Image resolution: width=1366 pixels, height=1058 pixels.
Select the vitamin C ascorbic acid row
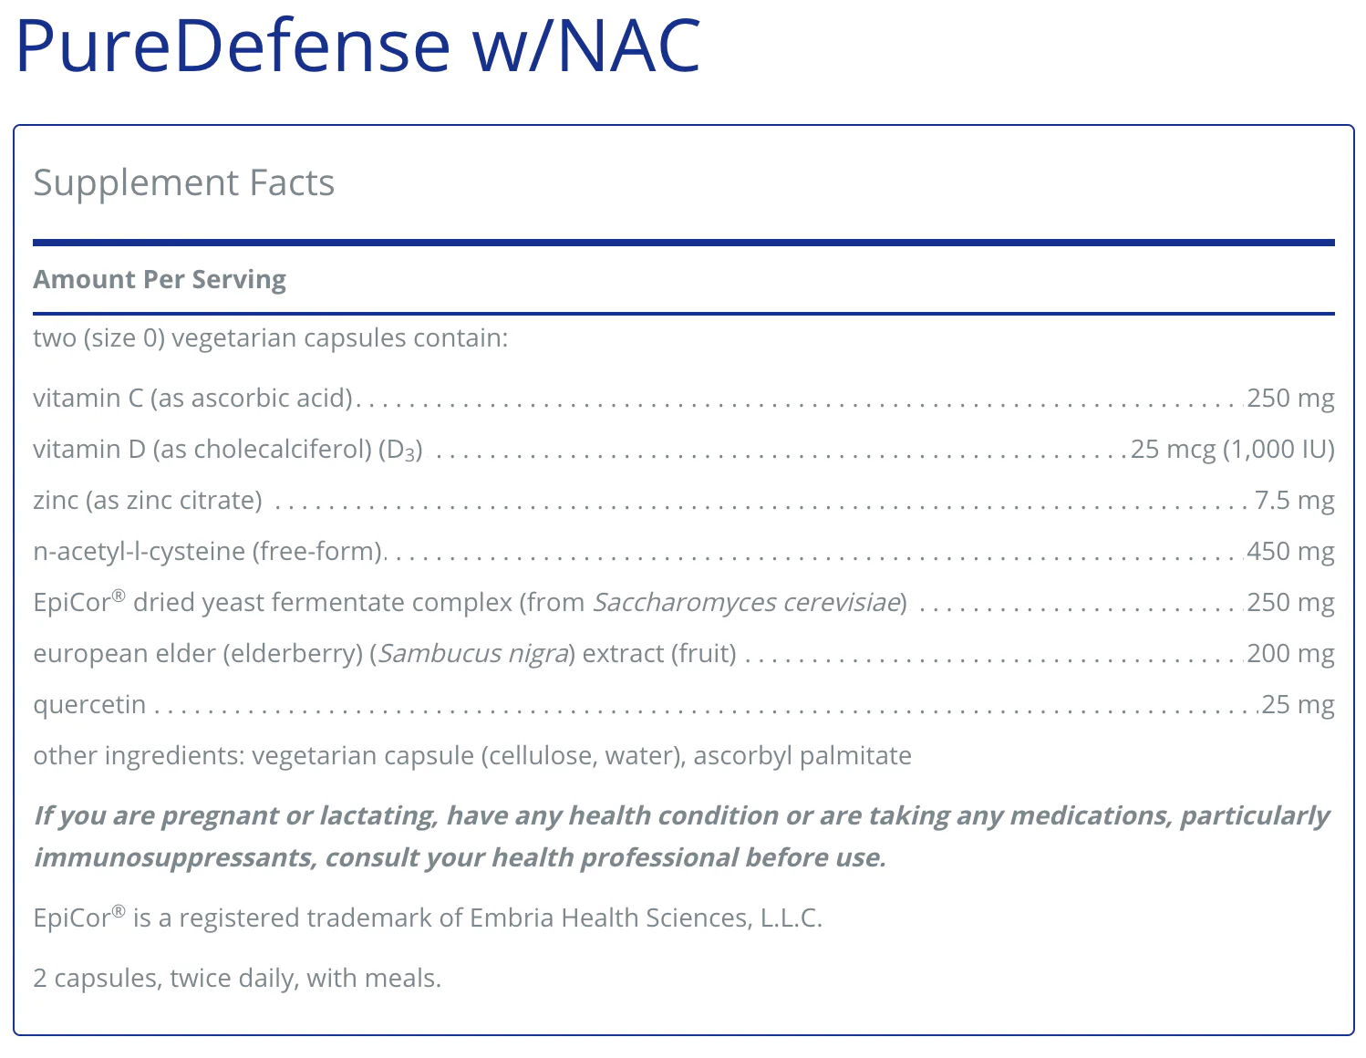[x=684, y=399]
